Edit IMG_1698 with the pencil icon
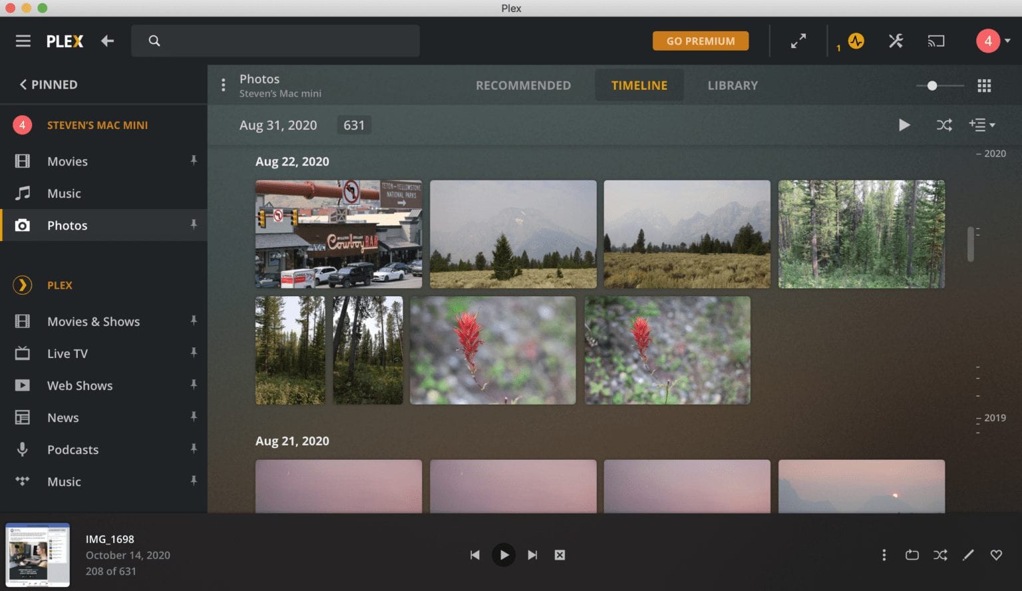This screenshot has width=1022, height=591. 969,554
